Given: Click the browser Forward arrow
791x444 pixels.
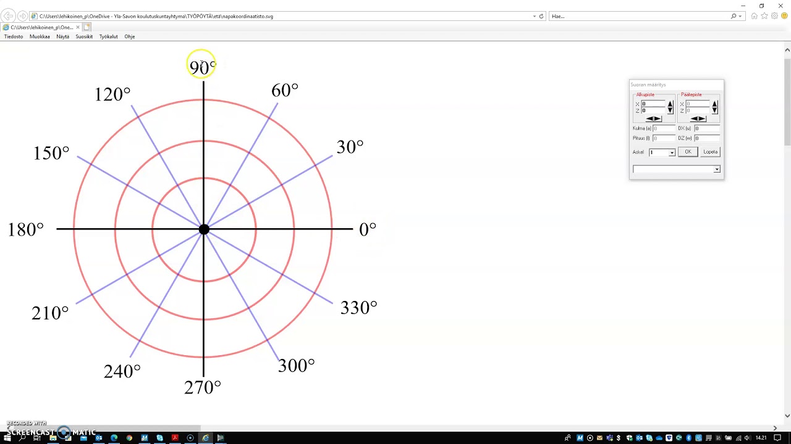Looking at the screenshot, I should coord(22,16).
